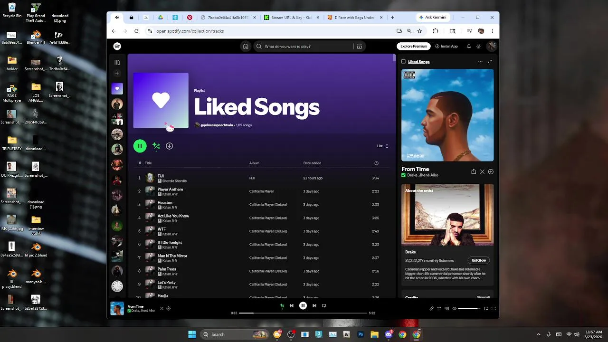Toggle Smart Shuffle next to the large pause button

(x=156, y=146)
